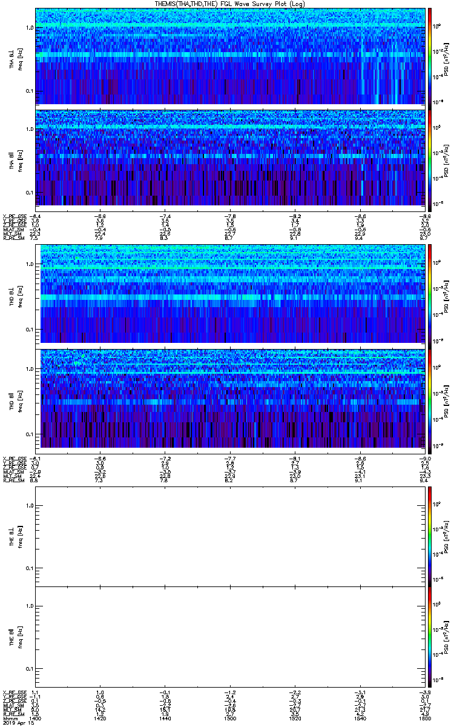Click the empty THE B⊥ plot panel
Screen dimensions: 454x727
[x=230, y=536]
